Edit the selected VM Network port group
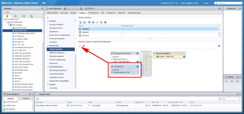This screenshot has width=244, height=114. pyautogui.click(x=79, y=46)
